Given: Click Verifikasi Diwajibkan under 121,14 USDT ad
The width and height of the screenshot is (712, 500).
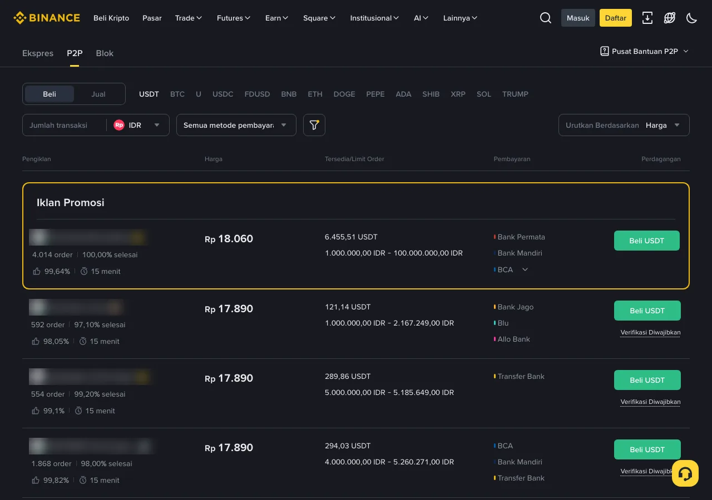Looking at the screenshot, I should point(650,332).
